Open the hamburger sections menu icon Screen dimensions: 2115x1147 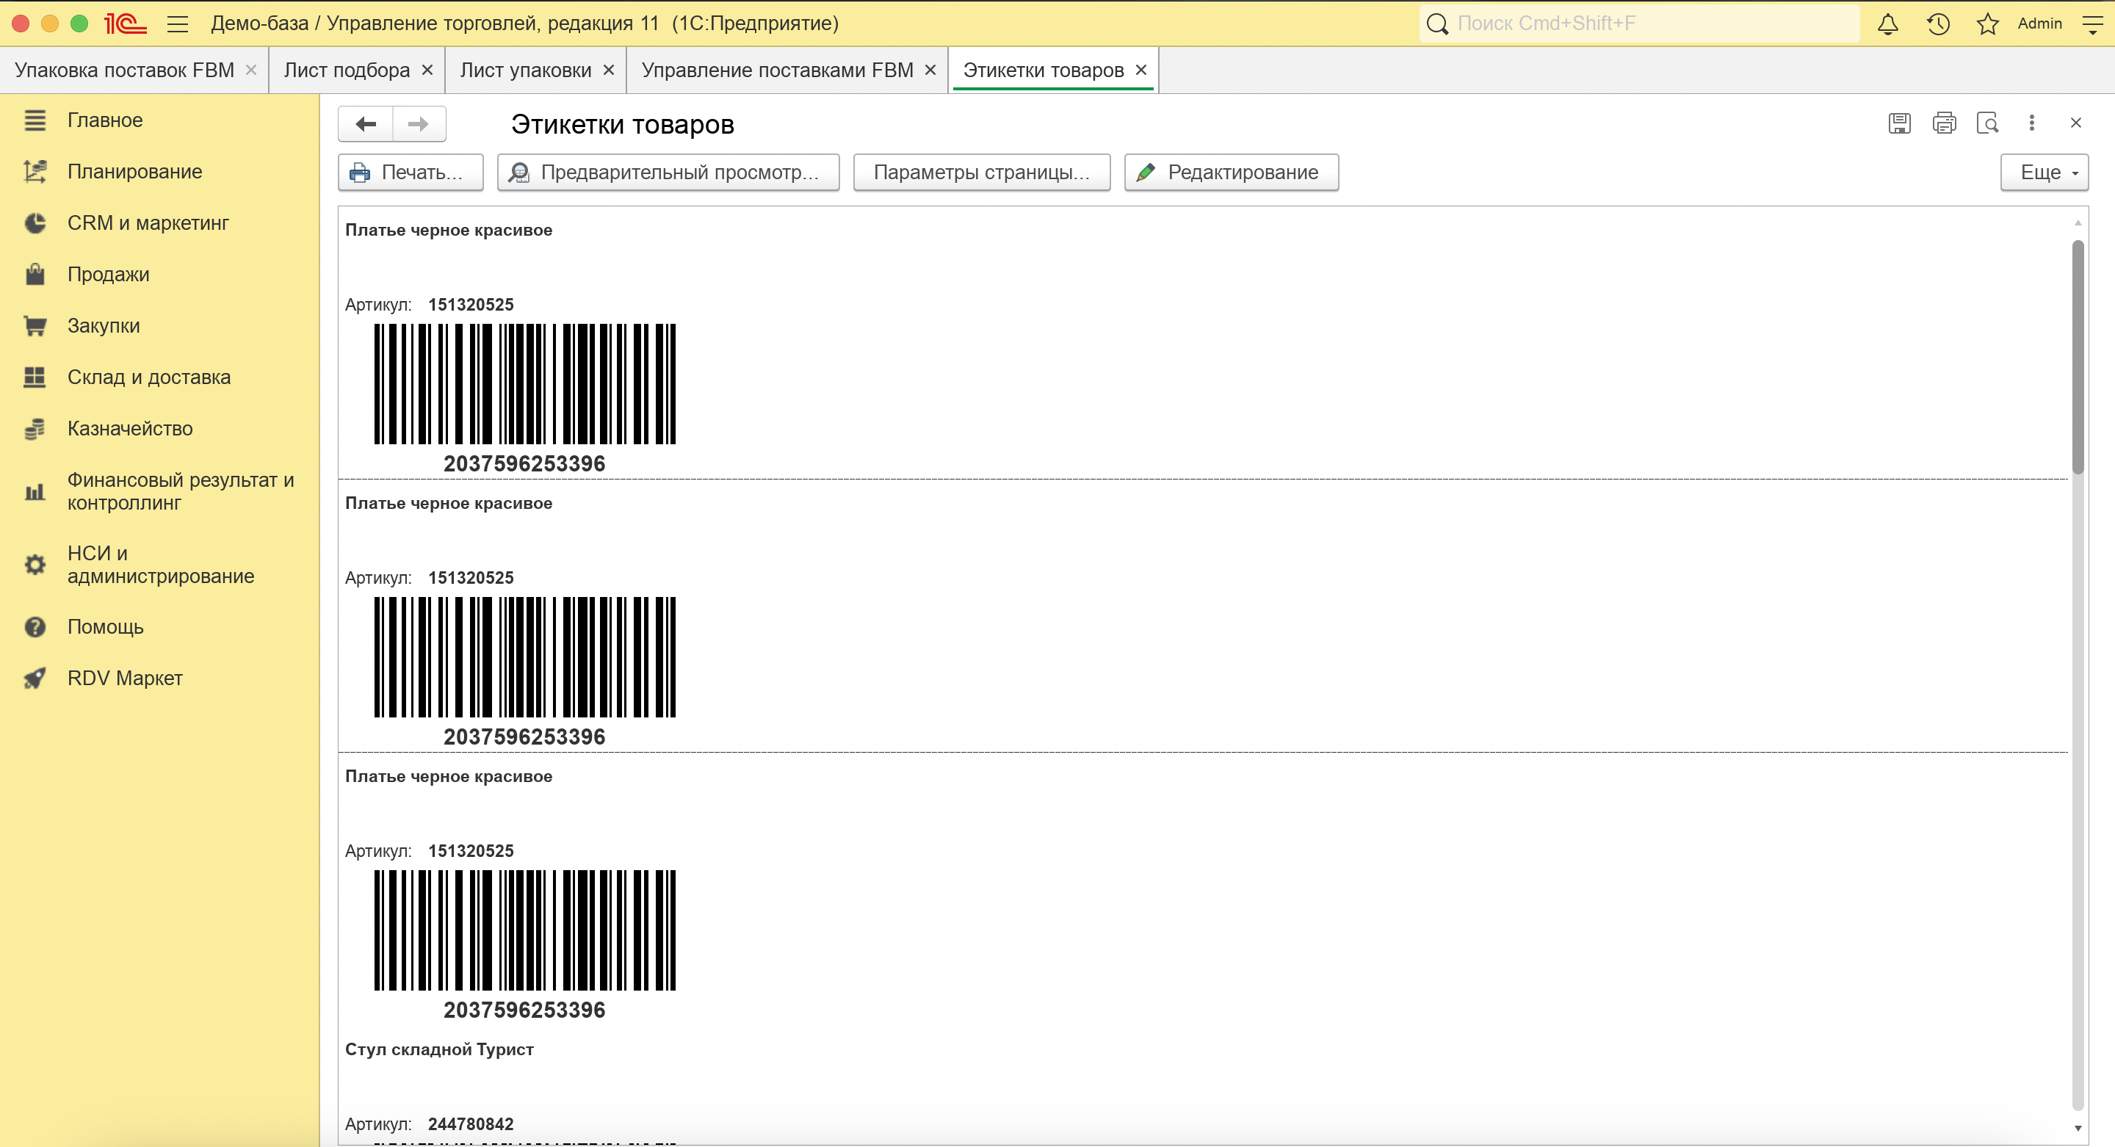177,23
